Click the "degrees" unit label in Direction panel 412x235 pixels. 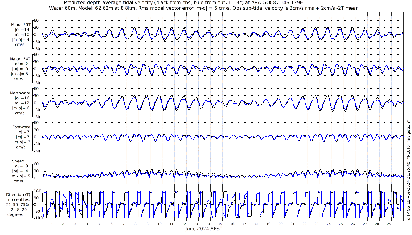[x=15, y=214]
